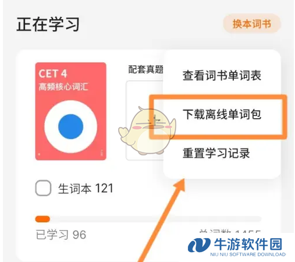
Task: Tap the 高频核心词汇 subtitle on cover
Action: point(63,87)
